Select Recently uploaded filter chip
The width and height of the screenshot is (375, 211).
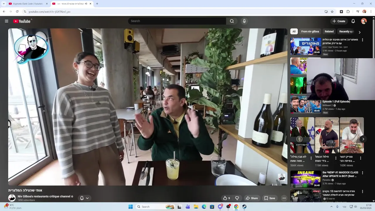(347, 31)
